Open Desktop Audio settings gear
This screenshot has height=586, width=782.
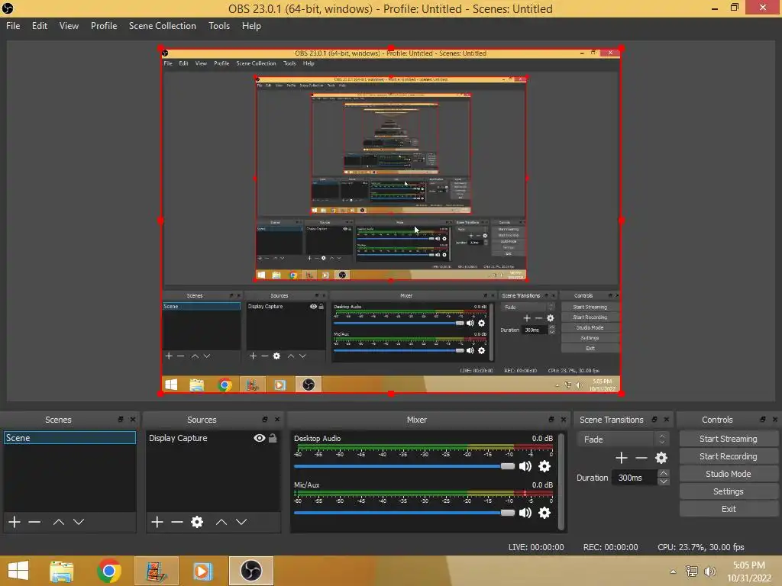click(x=544, y=466)
